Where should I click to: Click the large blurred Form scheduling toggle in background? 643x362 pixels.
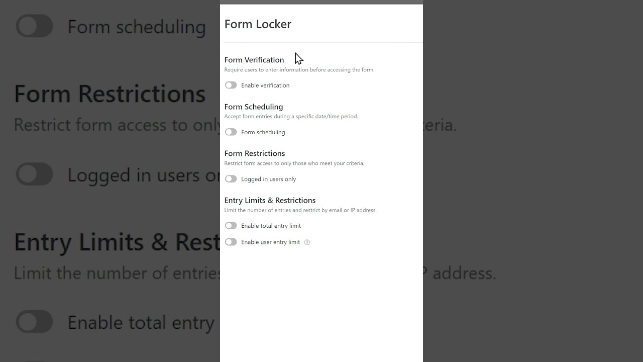click(x=34, y=26)
